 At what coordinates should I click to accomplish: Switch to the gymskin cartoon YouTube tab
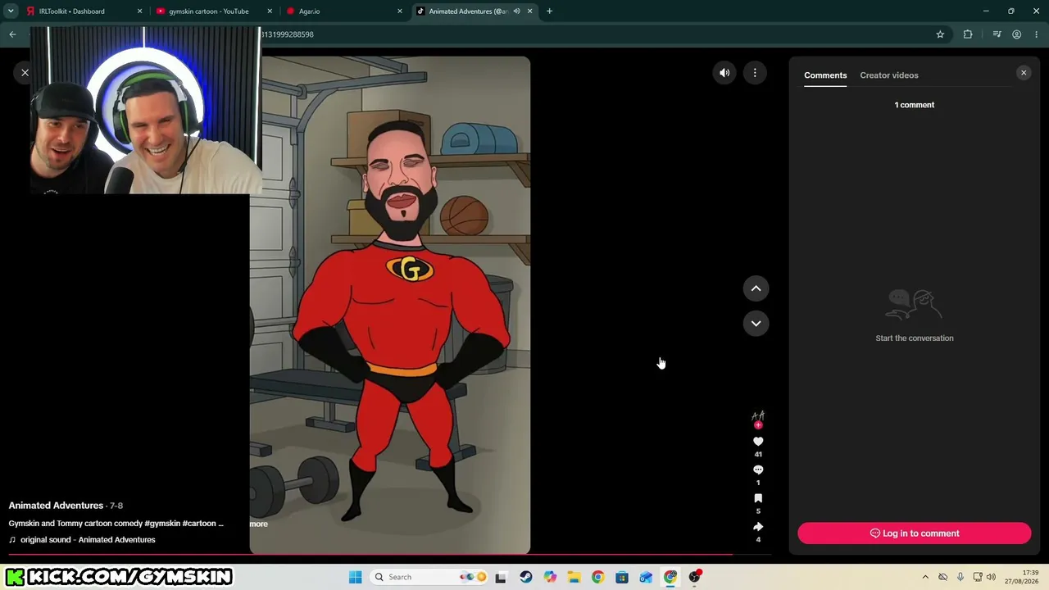point(215,11)
